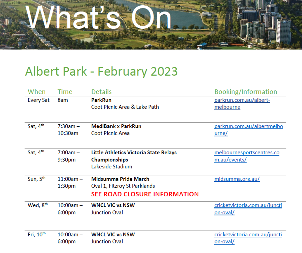
Task: Select the "Midsumma Pride March" event title
Action: click(120, 179)
